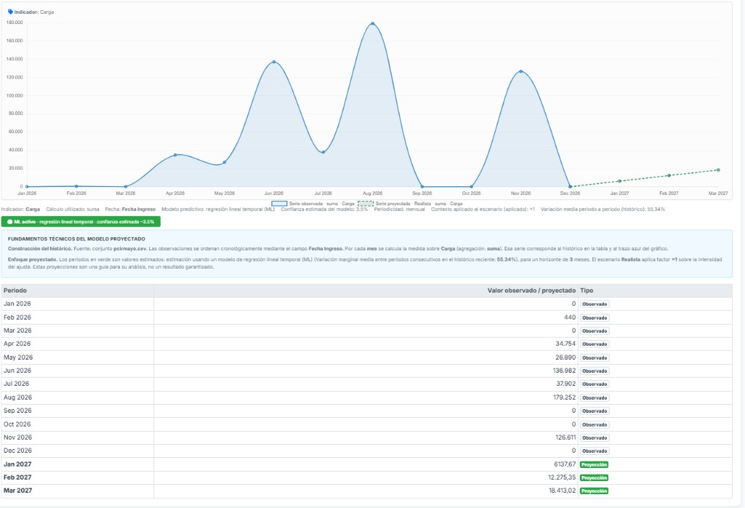Toggle the Serie observada blue legend swatch
The height and width of the screenshot is (508, 745).
click(279, 203)
